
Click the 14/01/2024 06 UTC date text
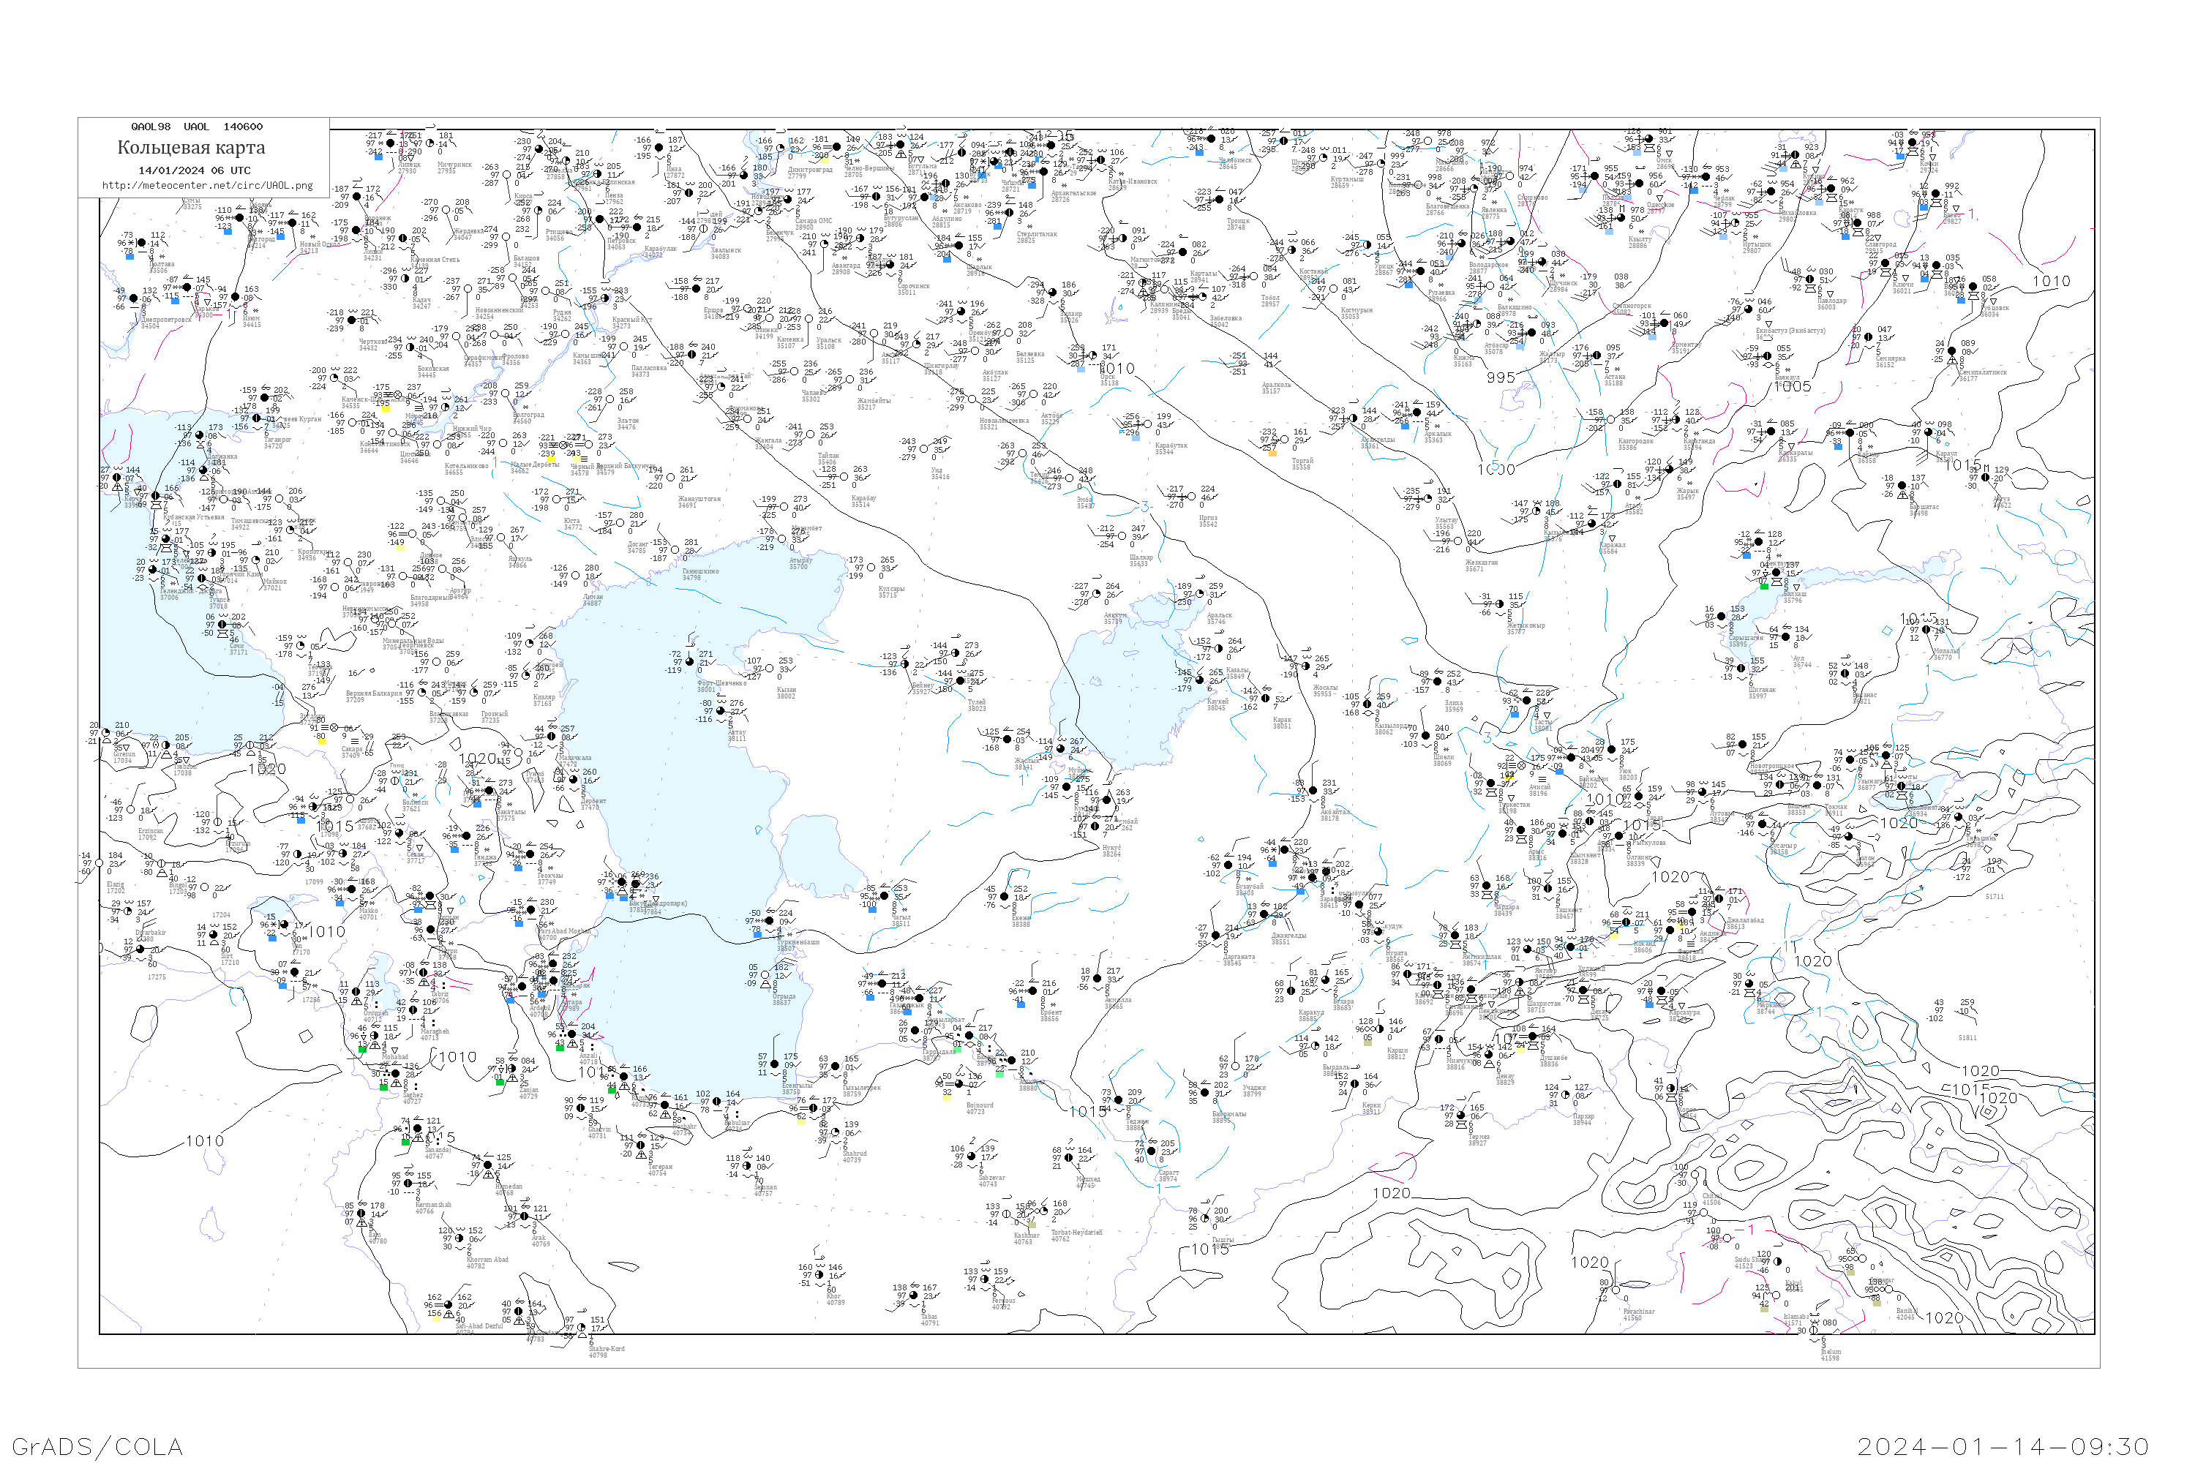point(194,170)
